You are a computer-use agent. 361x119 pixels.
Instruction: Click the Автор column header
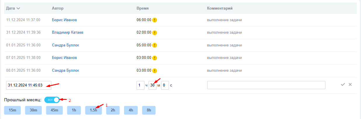pos(57,8)
